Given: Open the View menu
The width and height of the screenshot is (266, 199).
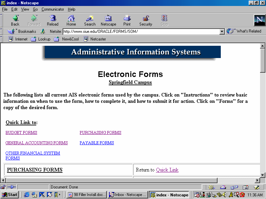Looking at the screenshot, I should 25,9.
